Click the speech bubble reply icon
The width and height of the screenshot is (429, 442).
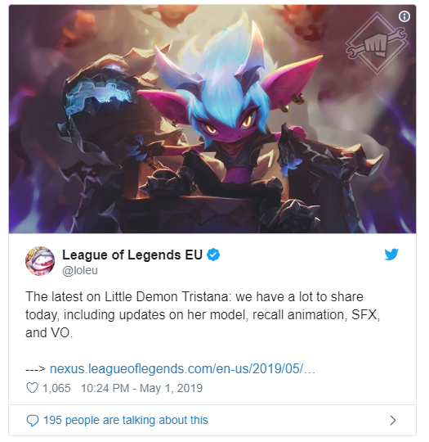click(33, 420)
